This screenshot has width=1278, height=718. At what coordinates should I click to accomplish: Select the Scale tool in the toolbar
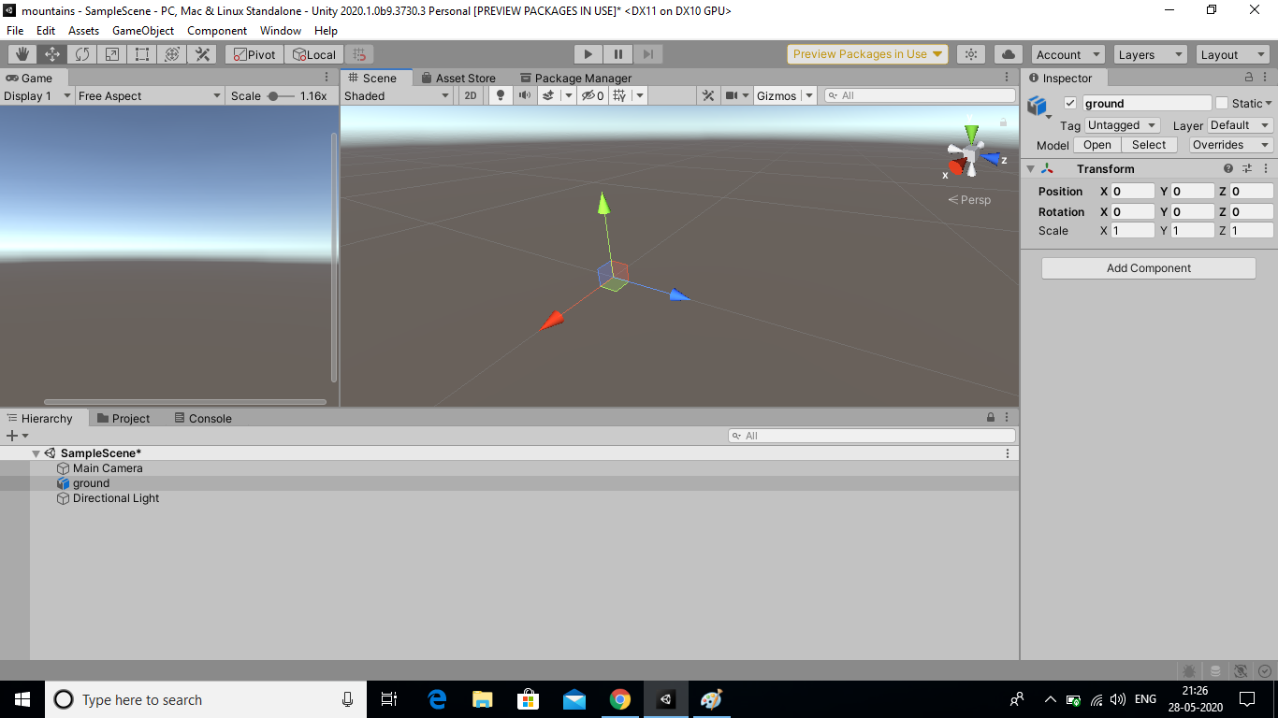pyautogui.click(x=112, y=54)
